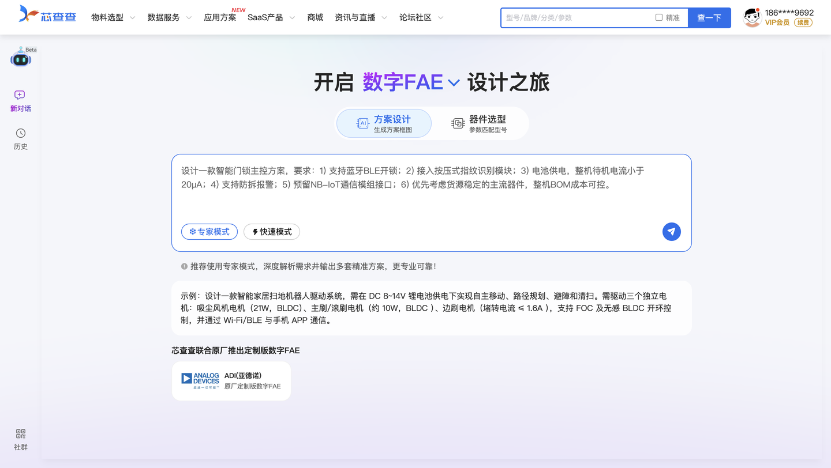Expand the 资讯与直播 menu
The width and height of the screenshot is (831, 468).
pyautogui.click(x=361, y=17)
